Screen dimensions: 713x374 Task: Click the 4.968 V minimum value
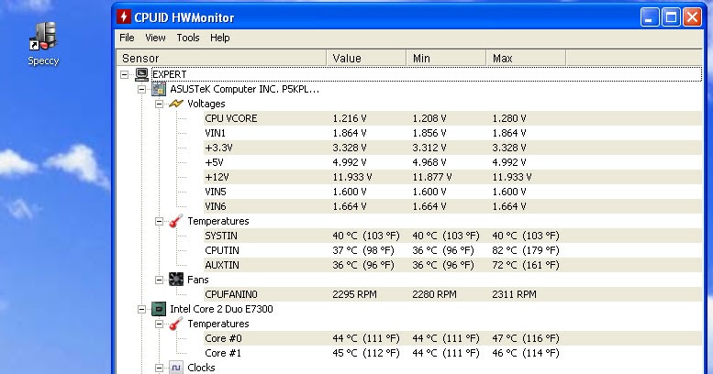429,162
